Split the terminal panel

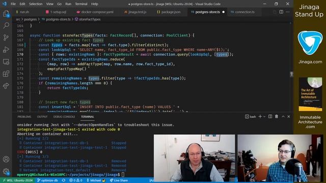[270, 116]
